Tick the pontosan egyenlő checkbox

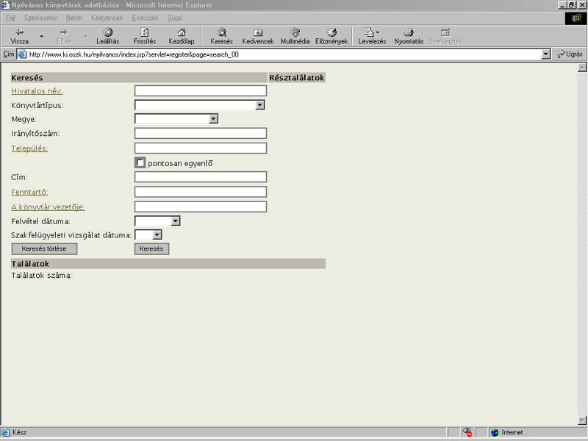click(x=140, y=162)
